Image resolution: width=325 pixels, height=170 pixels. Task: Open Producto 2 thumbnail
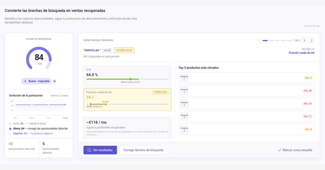[184, 91]
